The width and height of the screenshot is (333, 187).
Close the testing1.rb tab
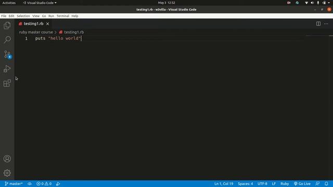(47, 24)
